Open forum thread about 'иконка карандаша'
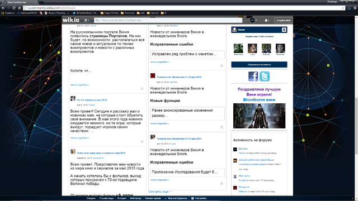The height and width of the screenshot is (201, 358). point(256,160)
